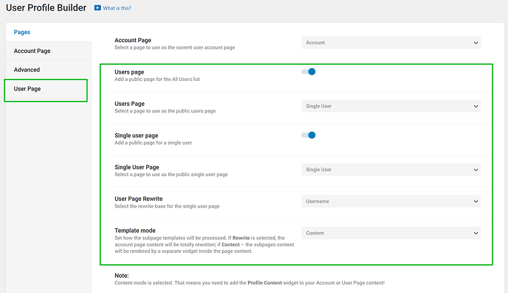Viewport: 508px width, 293px height.
Task: Click the User Page Rewrite label
Action: coord(138,199)
